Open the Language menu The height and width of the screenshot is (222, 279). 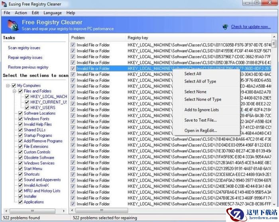[53, 13]
